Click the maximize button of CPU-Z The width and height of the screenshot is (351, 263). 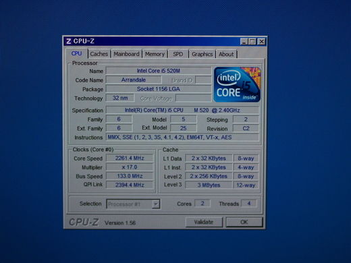coord(252,42)
